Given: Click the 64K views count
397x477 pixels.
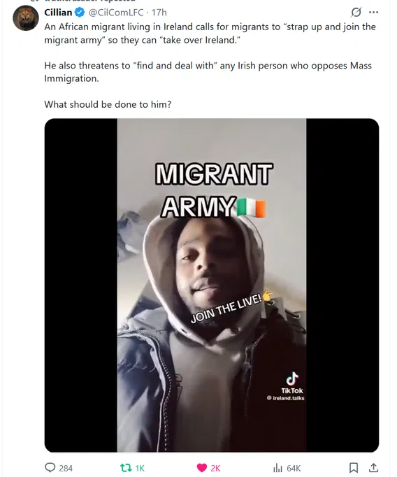Looking at the screenshot, I should coord(294,468).
